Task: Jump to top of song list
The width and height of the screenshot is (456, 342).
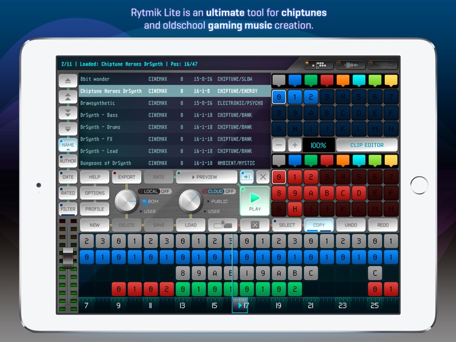Action: [67, 81]
